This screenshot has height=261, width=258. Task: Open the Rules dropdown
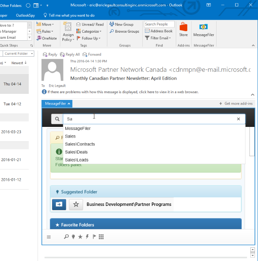point(45,31)
